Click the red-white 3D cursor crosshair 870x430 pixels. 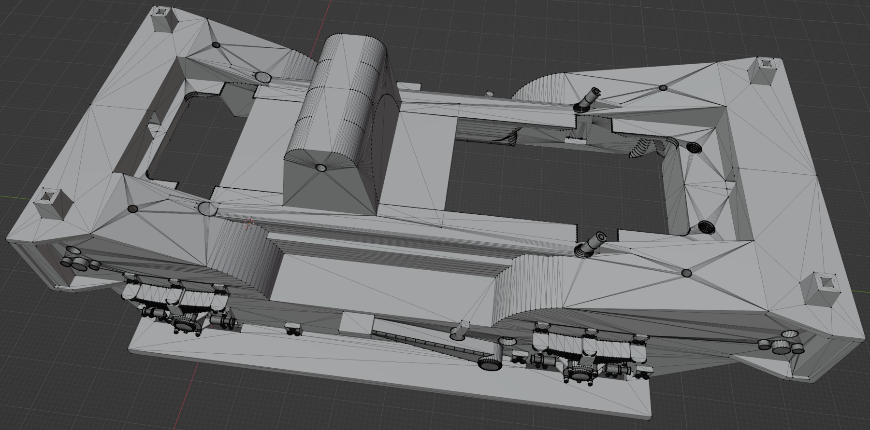point(249,223)
